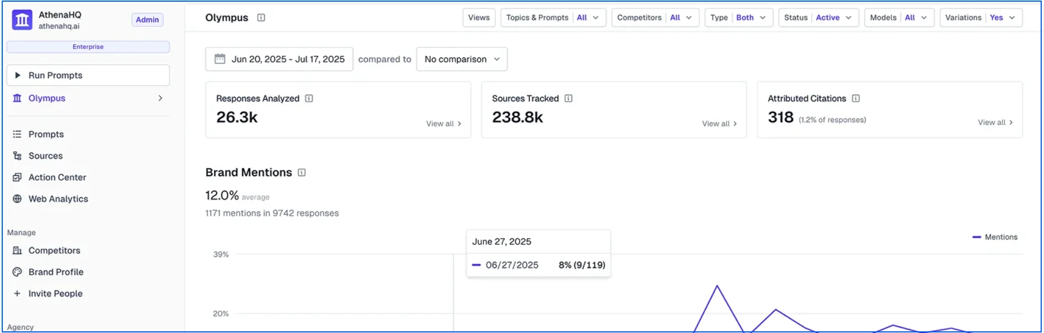
Task: Open the Status Active dropdown
Action: coord(818,18)
